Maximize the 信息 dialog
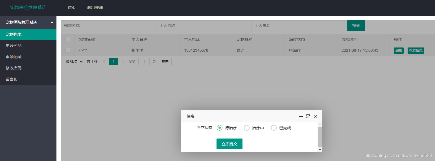This screenshot has width=435, height=161. [x=308, y=116]
